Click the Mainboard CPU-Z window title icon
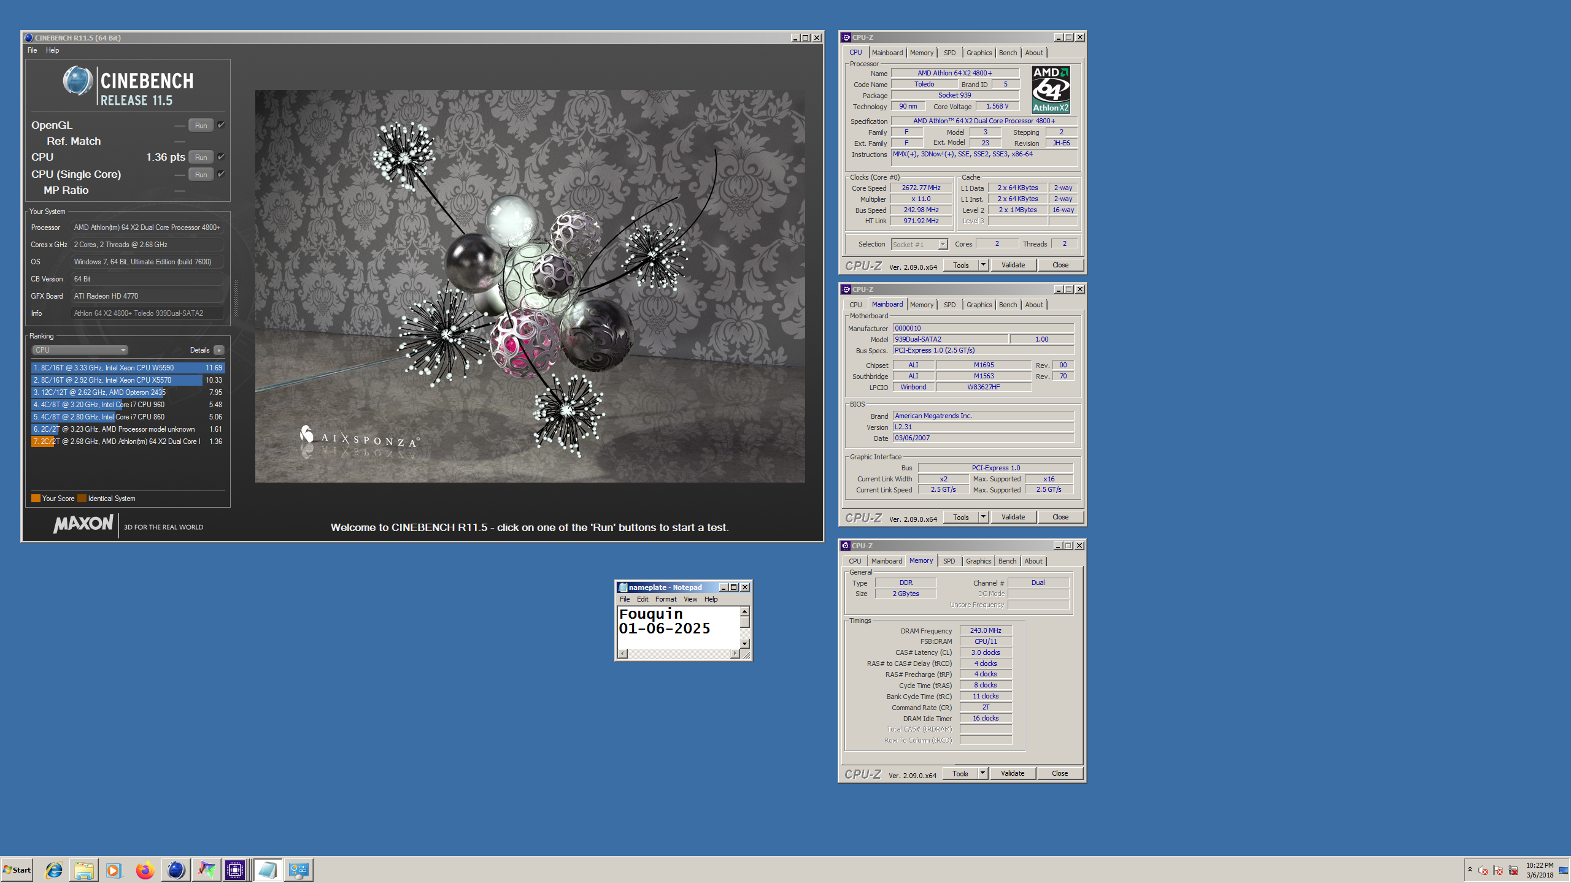 pos(846,289)
